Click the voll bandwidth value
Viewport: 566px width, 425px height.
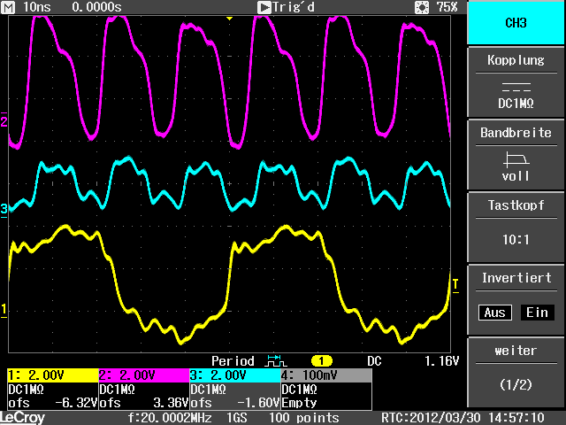click(x=516, y=176)
